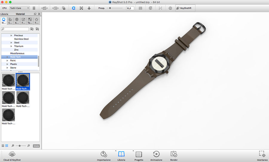Toggle the Progetto panel button
The width and height of the screenshot is (269, 162).
pos(139,156)
